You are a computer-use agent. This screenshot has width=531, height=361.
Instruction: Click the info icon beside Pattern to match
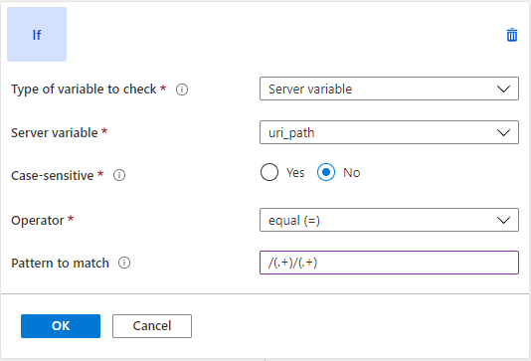click(x=124, y=263)
